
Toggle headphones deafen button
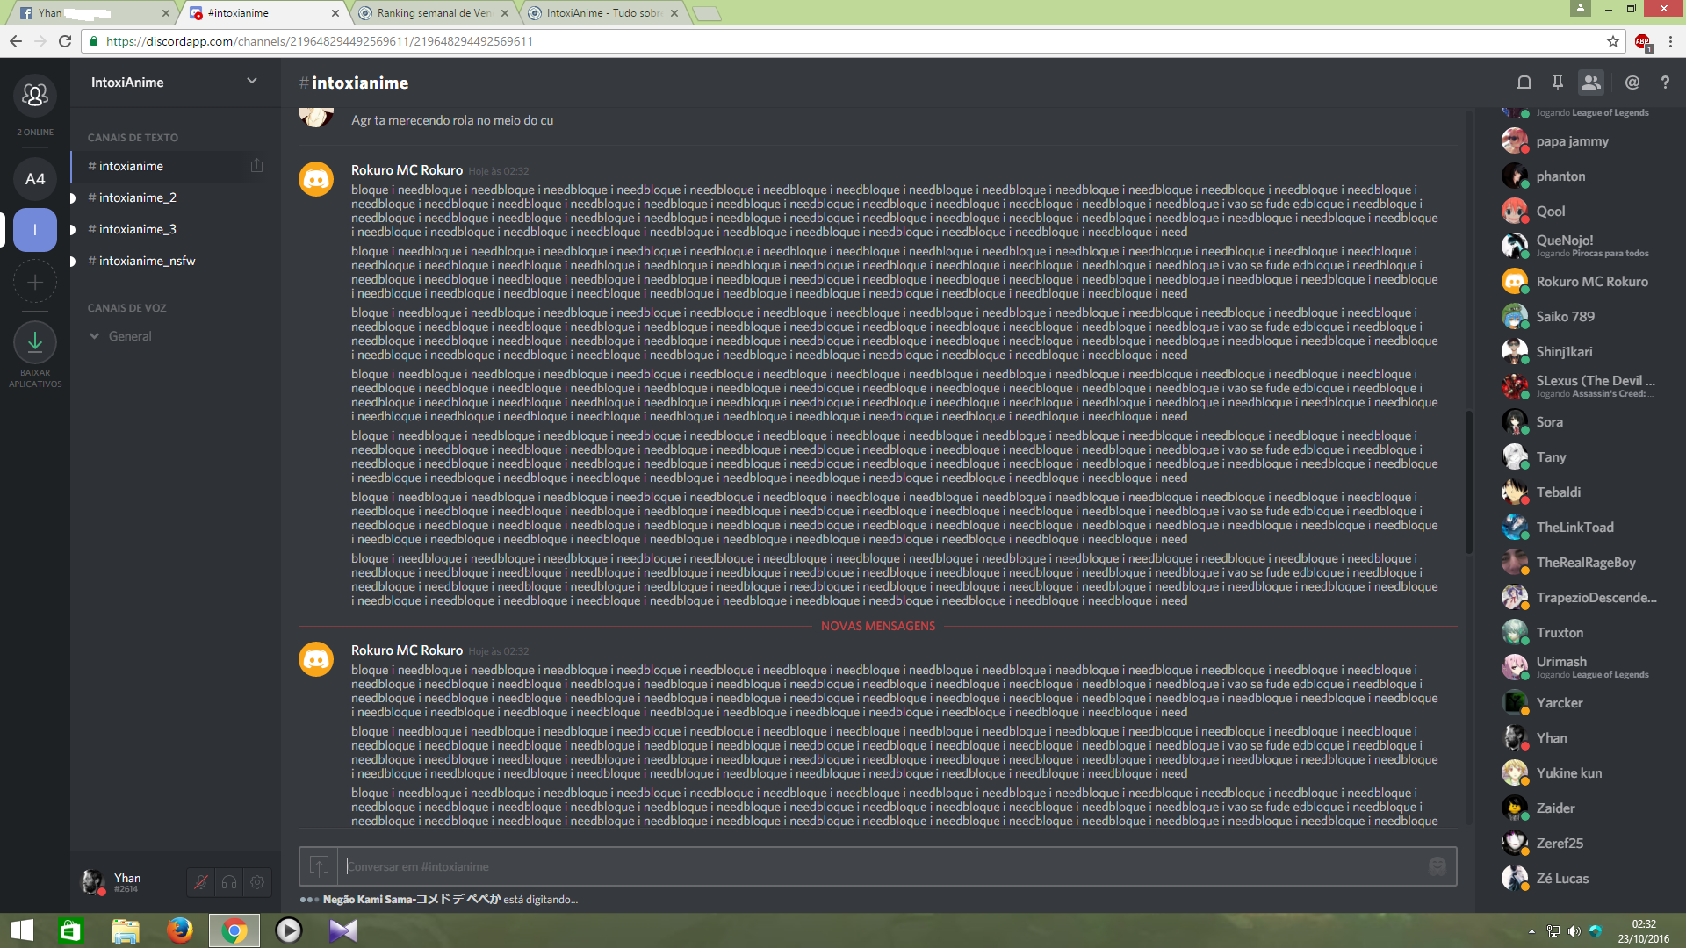coord(229,882)
